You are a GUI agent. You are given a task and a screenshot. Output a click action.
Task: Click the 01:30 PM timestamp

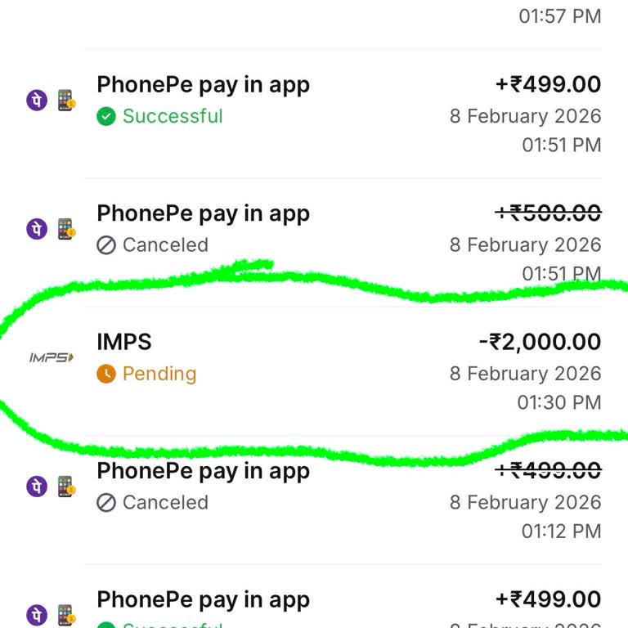point(559,402)
